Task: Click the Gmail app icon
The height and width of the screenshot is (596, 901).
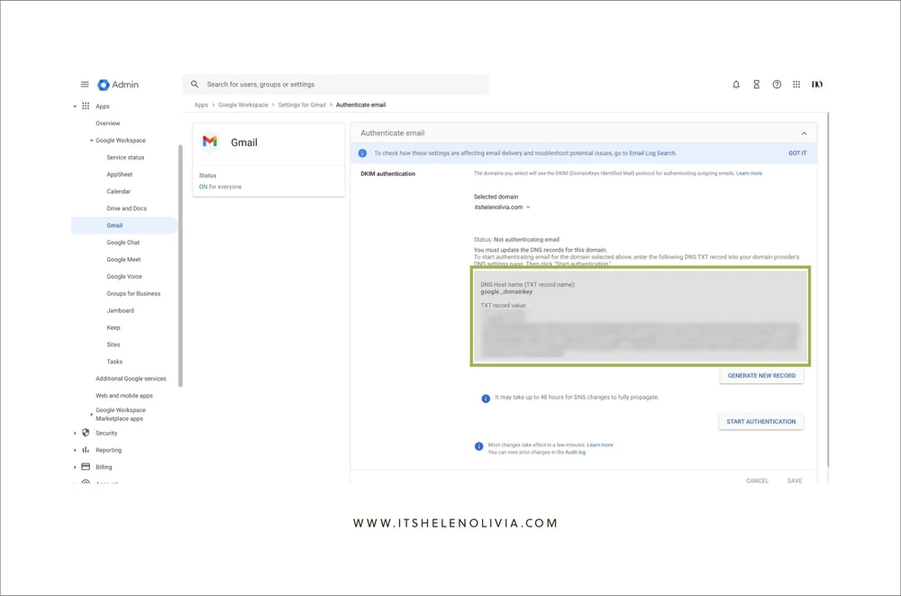Action: tap(210, 142)
